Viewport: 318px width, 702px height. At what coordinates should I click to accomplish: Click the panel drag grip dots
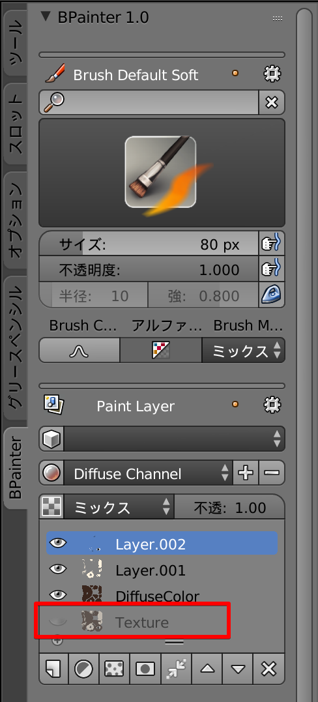pos(277,18)
